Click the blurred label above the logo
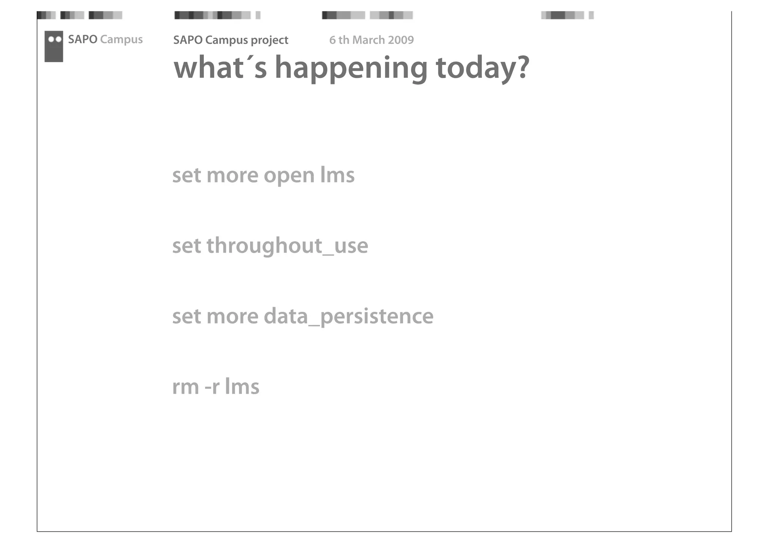The width and height of the screenshot is (769, 543). tap(80, 15)
